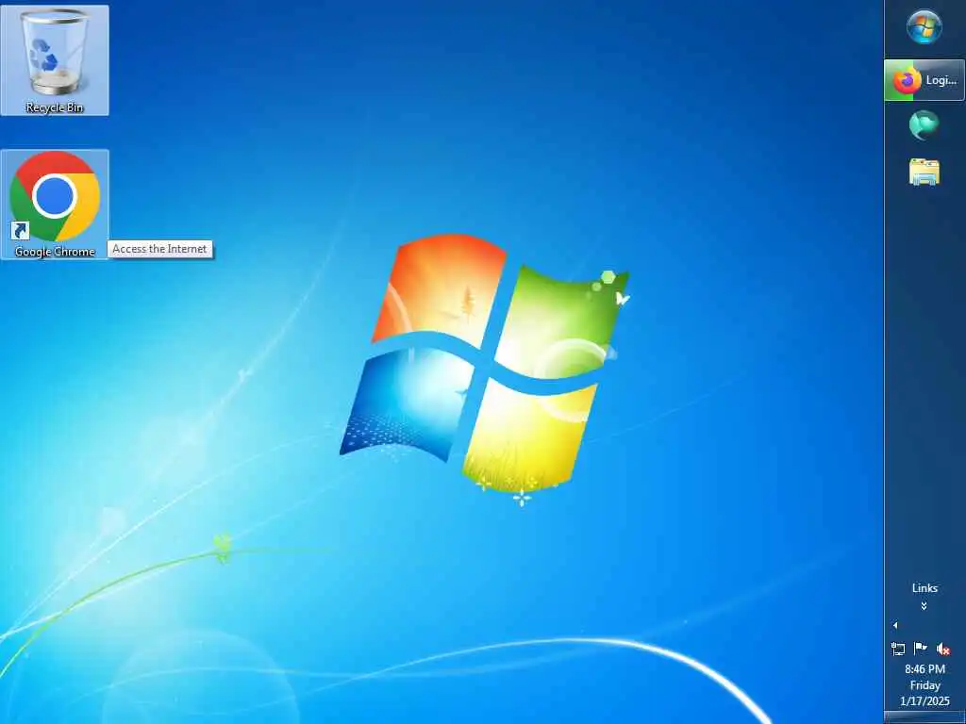Click the date 1/17/2025 in tray

coord(924,701)
